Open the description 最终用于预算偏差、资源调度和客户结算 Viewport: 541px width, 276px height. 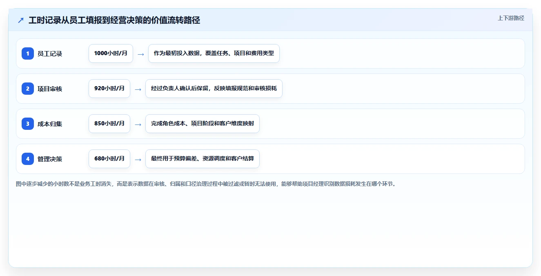pos(203,159)
